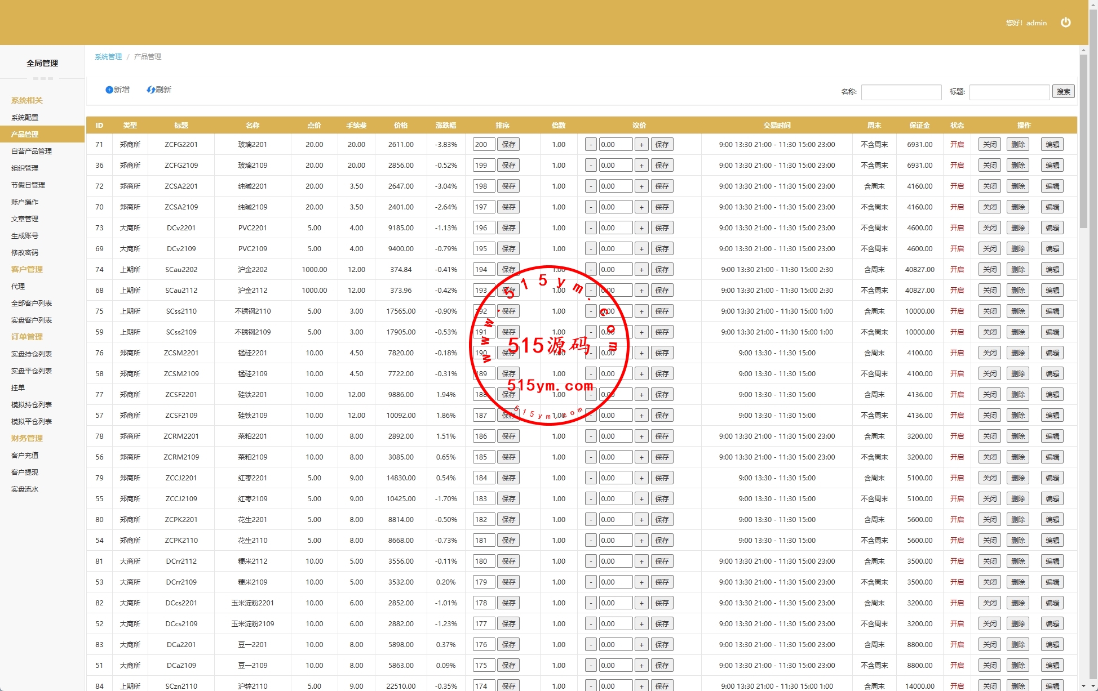Image resolution: width=1098 pixels, height=691 pixels.
Task: Click the 名称 search input field
Action: tap(901, 92)
